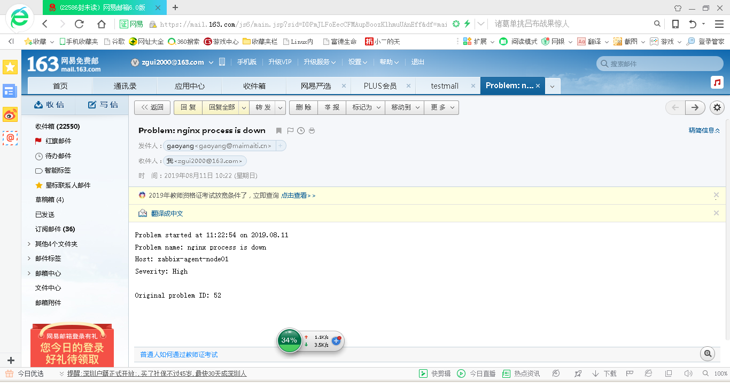Click the browser search magnifier icon
Screen dimensions: 730x389
657,24
